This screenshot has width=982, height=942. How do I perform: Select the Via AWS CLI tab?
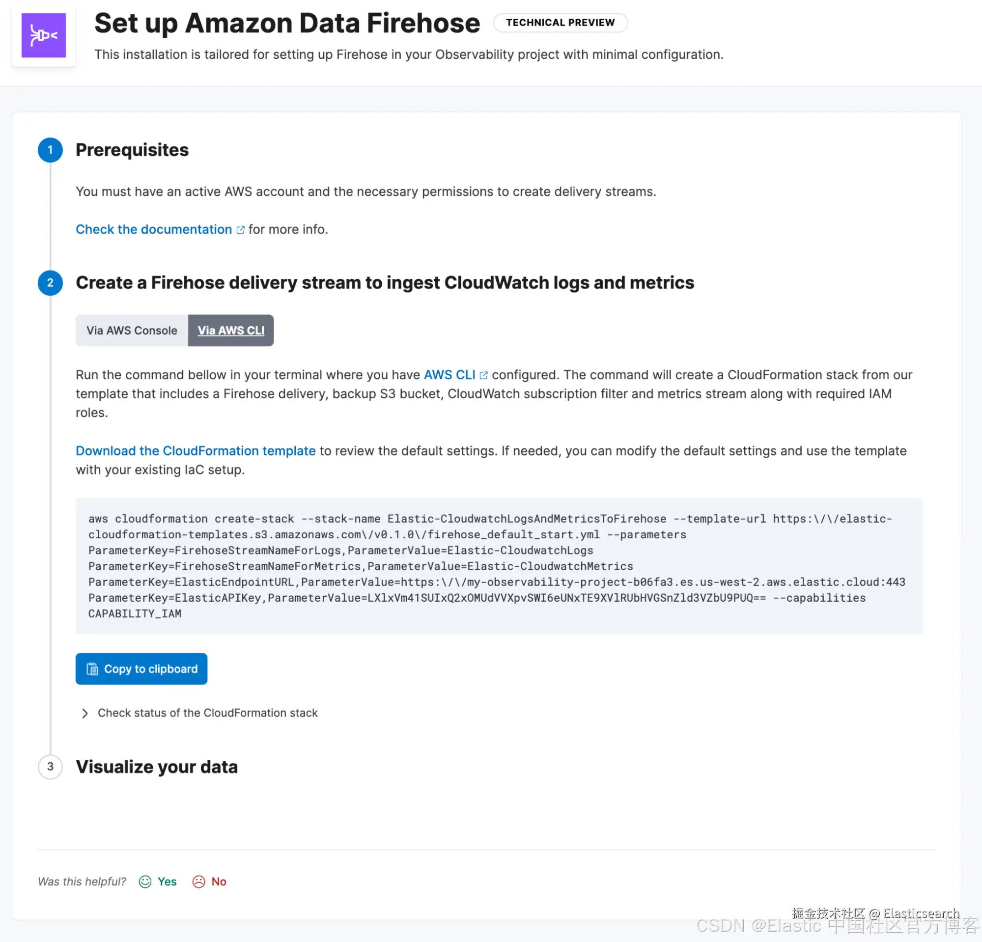[231, 331]
